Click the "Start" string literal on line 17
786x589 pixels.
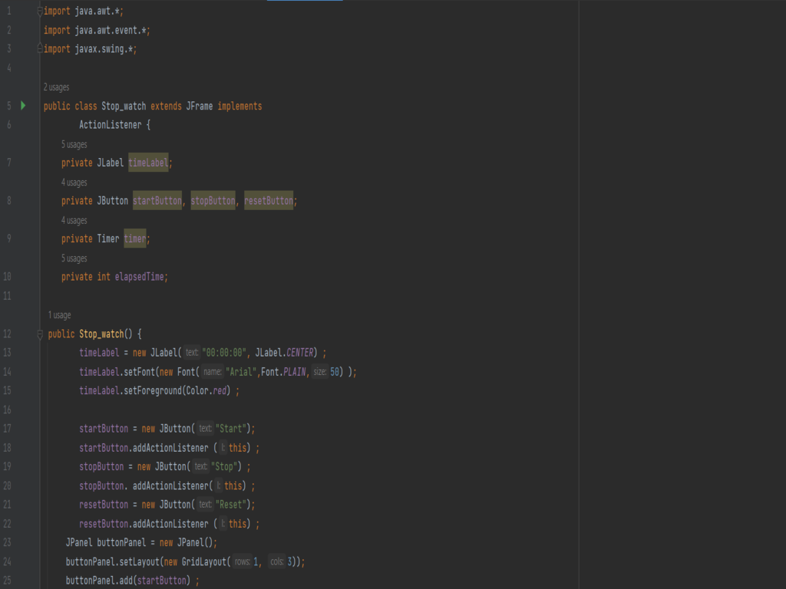tap(230, 429)
